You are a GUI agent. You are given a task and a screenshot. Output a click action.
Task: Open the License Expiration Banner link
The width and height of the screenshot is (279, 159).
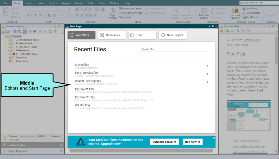click(249, 146)
